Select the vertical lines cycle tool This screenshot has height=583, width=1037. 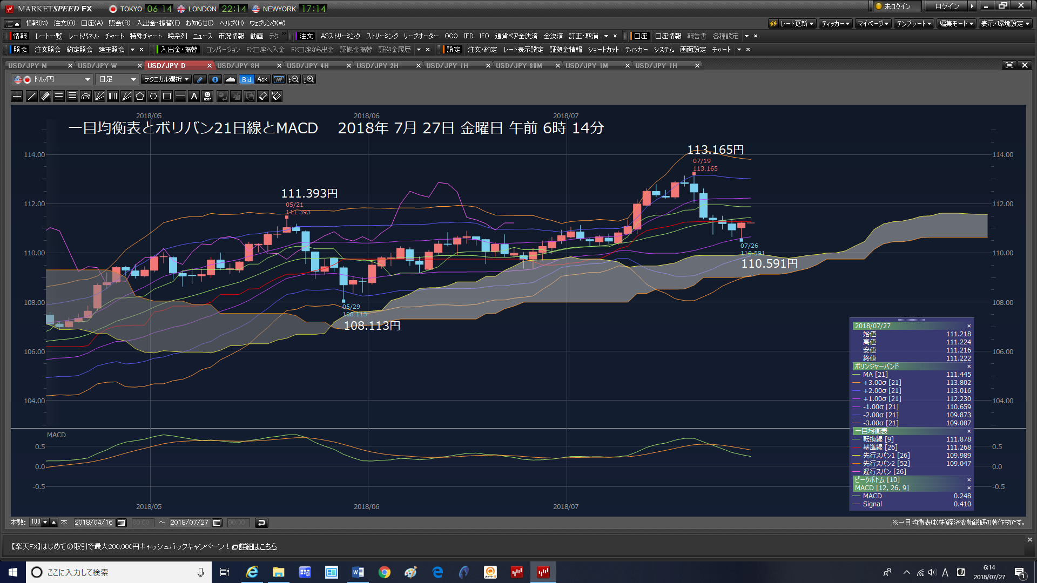tap(113, 96)
